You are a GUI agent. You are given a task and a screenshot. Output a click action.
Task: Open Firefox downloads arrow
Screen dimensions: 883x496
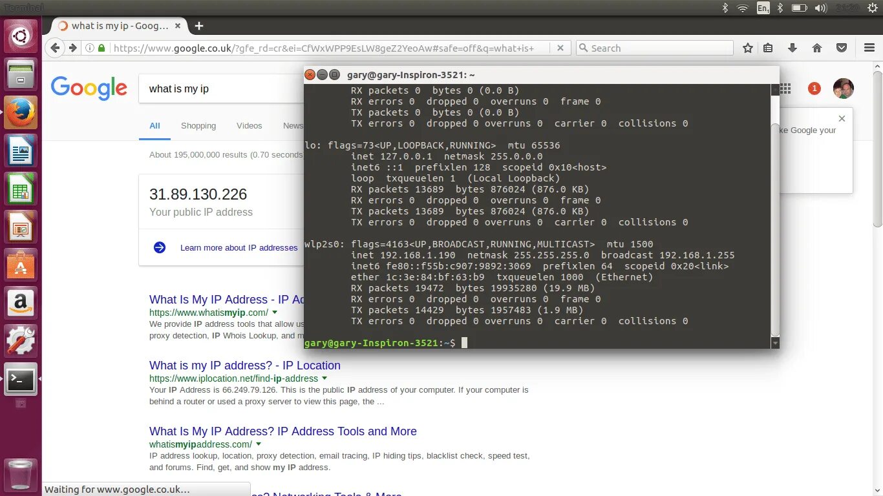point(793,48)
